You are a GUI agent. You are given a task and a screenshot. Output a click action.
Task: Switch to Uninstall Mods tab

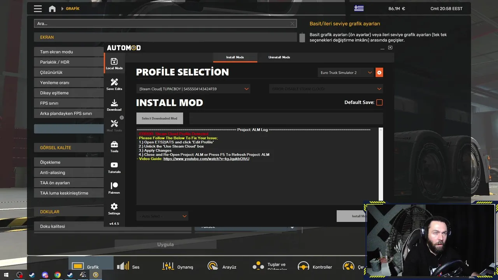pos(279,57)
